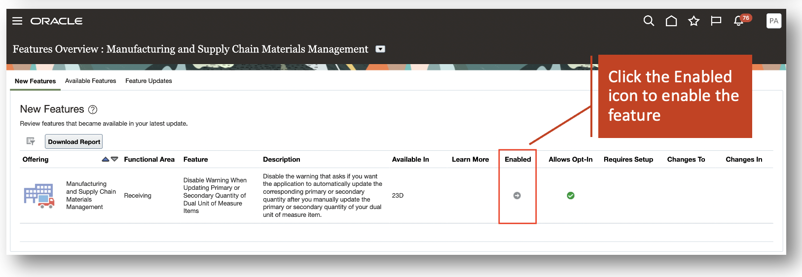The image size is (802, 277).
Task: Click the Download Report button
Action: 74,141
